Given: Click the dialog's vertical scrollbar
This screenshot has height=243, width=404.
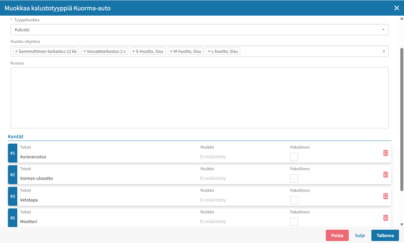Looking at the screenshot, I should tap(402, 119).
